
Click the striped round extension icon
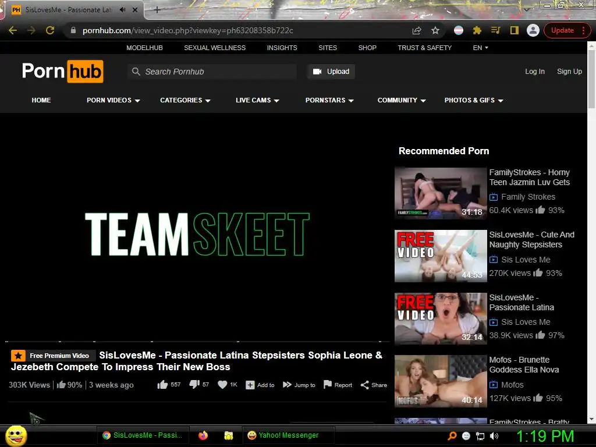pyautogui.click(x=459, y=30)
